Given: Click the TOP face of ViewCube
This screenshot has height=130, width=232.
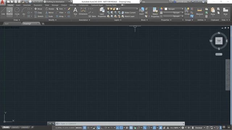Looking at the screenshot, I should click(x=219, y=41).
